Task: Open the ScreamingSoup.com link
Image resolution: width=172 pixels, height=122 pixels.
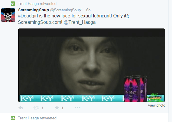Action: tap(40, 22)
